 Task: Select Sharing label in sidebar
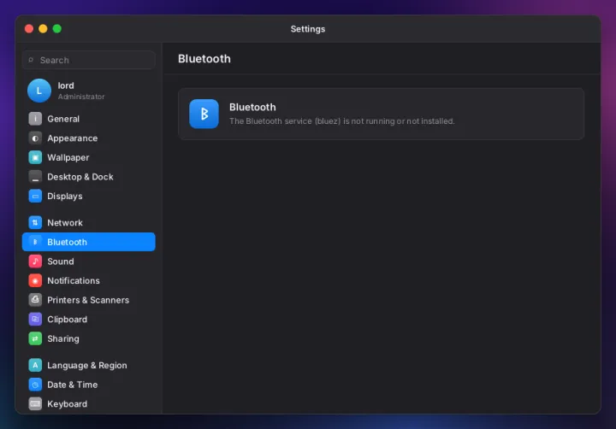(x=63, y=338)
